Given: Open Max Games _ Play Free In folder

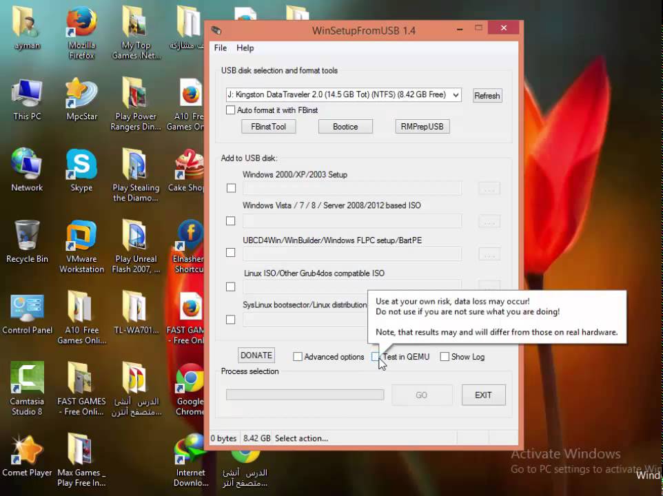Looking at the screenshot, I should coord(81,459).
